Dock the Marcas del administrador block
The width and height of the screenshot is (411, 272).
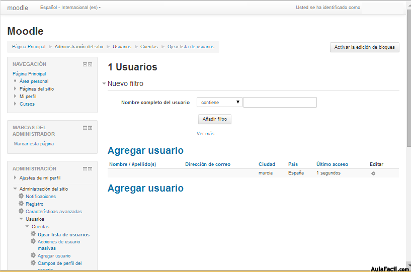[x=90, y=128]
